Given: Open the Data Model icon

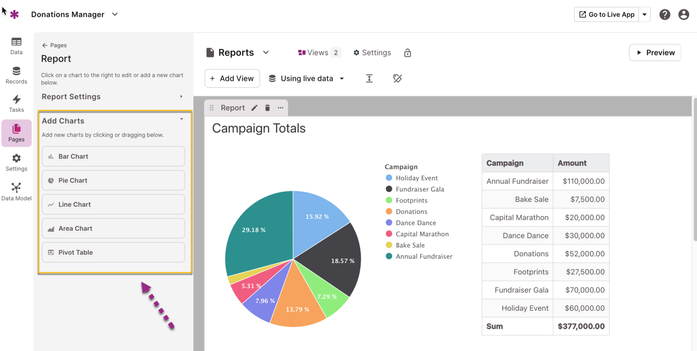Looking at the screenshot, I should (x=16, y=191).
